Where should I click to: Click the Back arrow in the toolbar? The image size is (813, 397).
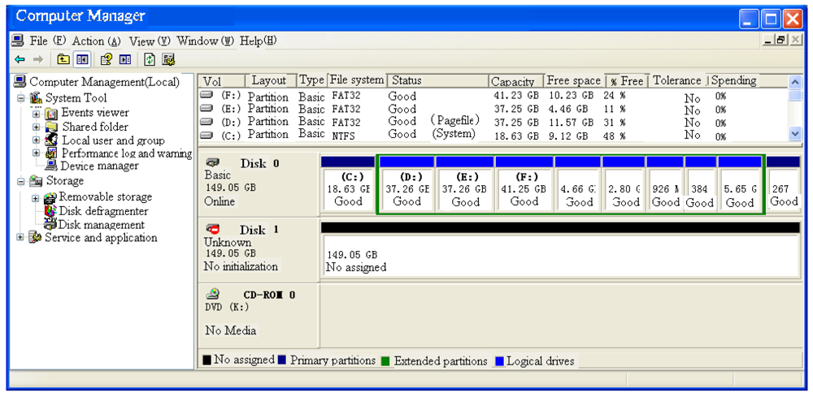click(x=20, y=59)
